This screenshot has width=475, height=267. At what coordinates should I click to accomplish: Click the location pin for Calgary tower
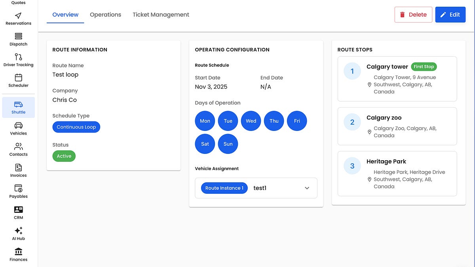tap(369, 85)
